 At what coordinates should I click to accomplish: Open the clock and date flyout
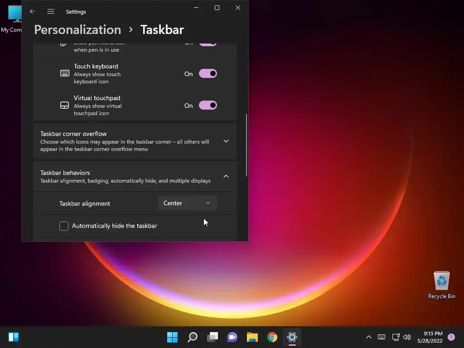click(x=430, y=337)
